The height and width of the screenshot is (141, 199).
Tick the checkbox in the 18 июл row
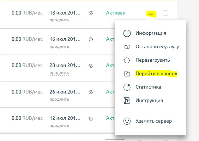tap(165, 13)
